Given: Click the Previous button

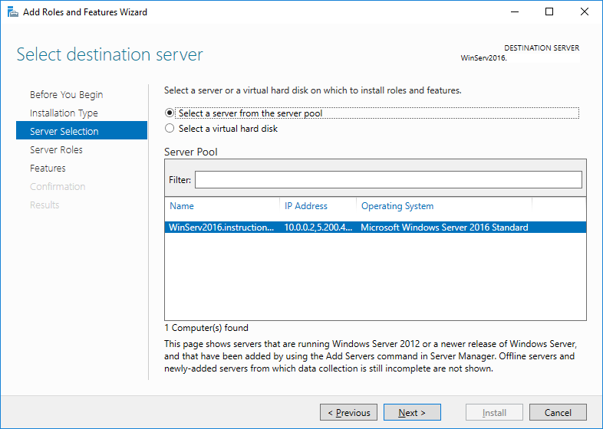Looking at the screenshot, I should 349,412.
